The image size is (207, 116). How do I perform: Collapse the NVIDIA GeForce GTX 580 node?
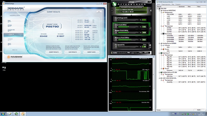159,72
